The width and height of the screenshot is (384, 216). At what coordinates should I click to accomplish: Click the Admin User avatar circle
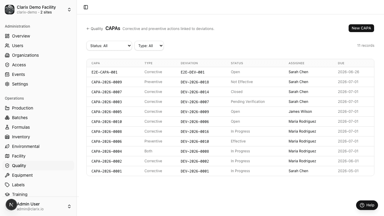(11, 205)
